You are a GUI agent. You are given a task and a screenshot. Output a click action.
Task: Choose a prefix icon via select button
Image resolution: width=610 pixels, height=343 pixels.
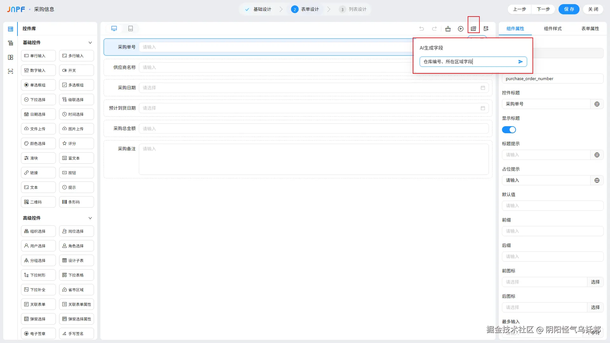(595, 282)
